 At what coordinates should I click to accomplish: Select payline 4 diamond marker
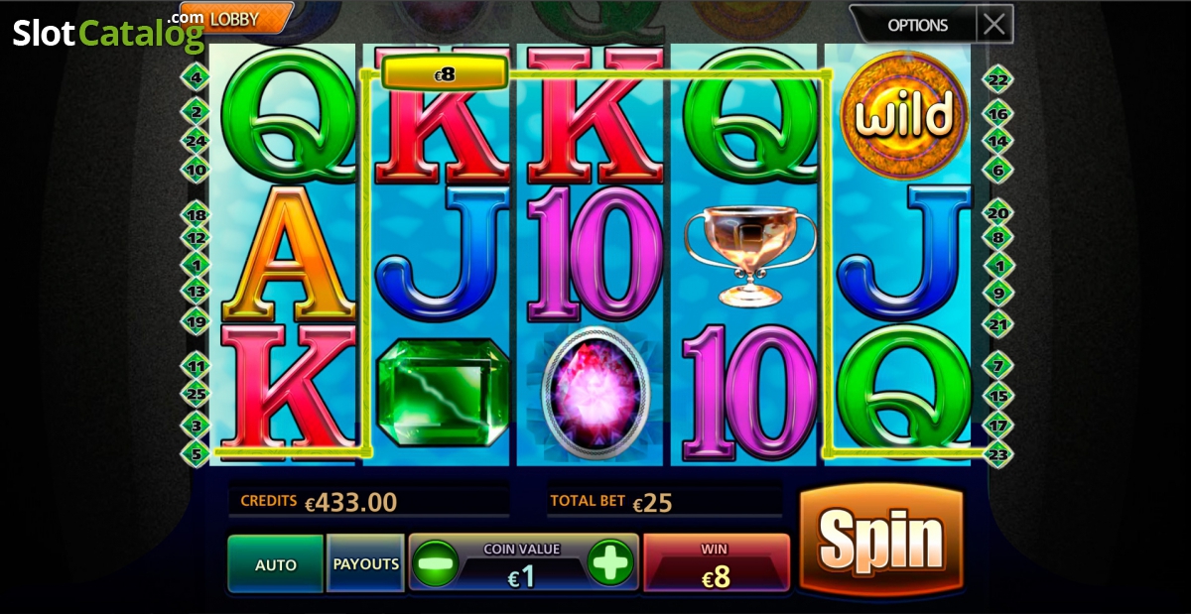[196, 76]
